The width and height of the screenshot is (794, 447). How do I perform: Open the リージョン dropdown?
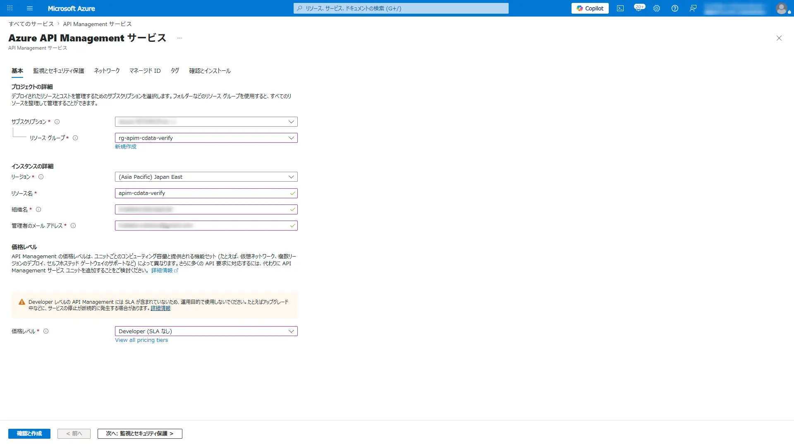[x=206, y=177]
